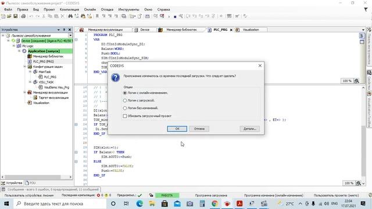Open the Онлайн menu
The height and width of the screenshot is (209, 372).
(90, 9)
